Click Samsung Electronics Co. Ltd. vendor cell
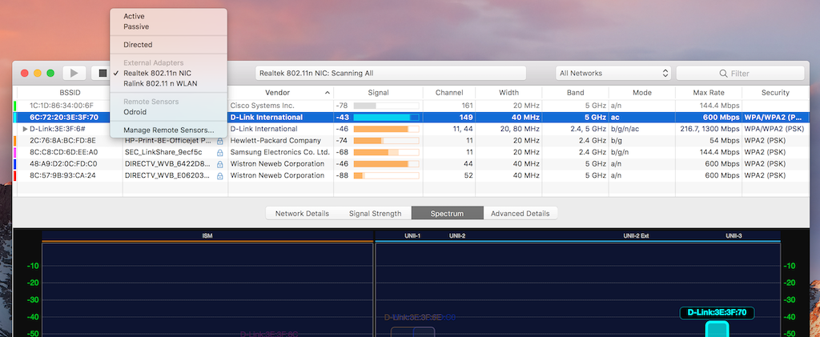The height and width of the screenshot is (337, 820). (279, 152)
